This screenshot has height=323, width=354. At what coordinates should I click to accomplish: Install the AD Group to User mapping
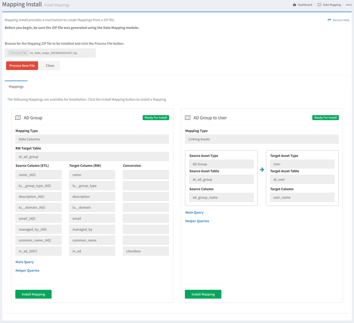[203, 294]
